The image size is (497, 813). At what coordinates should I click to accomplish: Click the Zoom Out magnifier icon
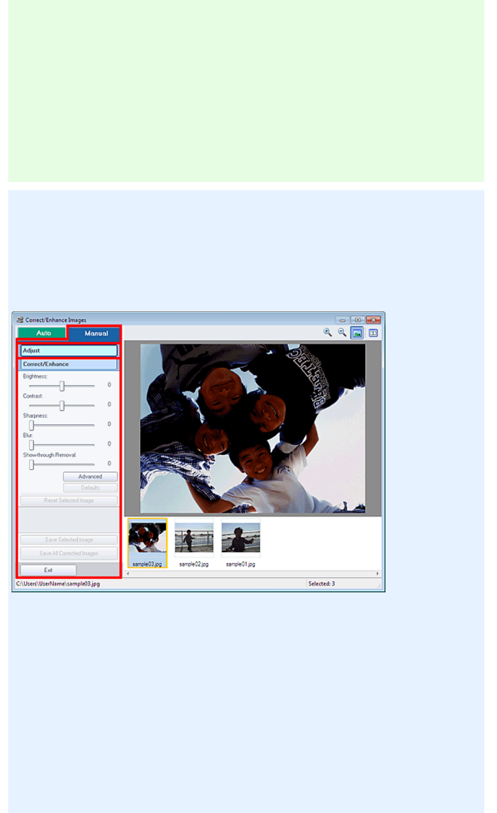tap(342, 332)
